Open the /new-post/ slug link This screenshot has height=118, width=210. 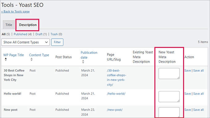click(x=115, y=110)
